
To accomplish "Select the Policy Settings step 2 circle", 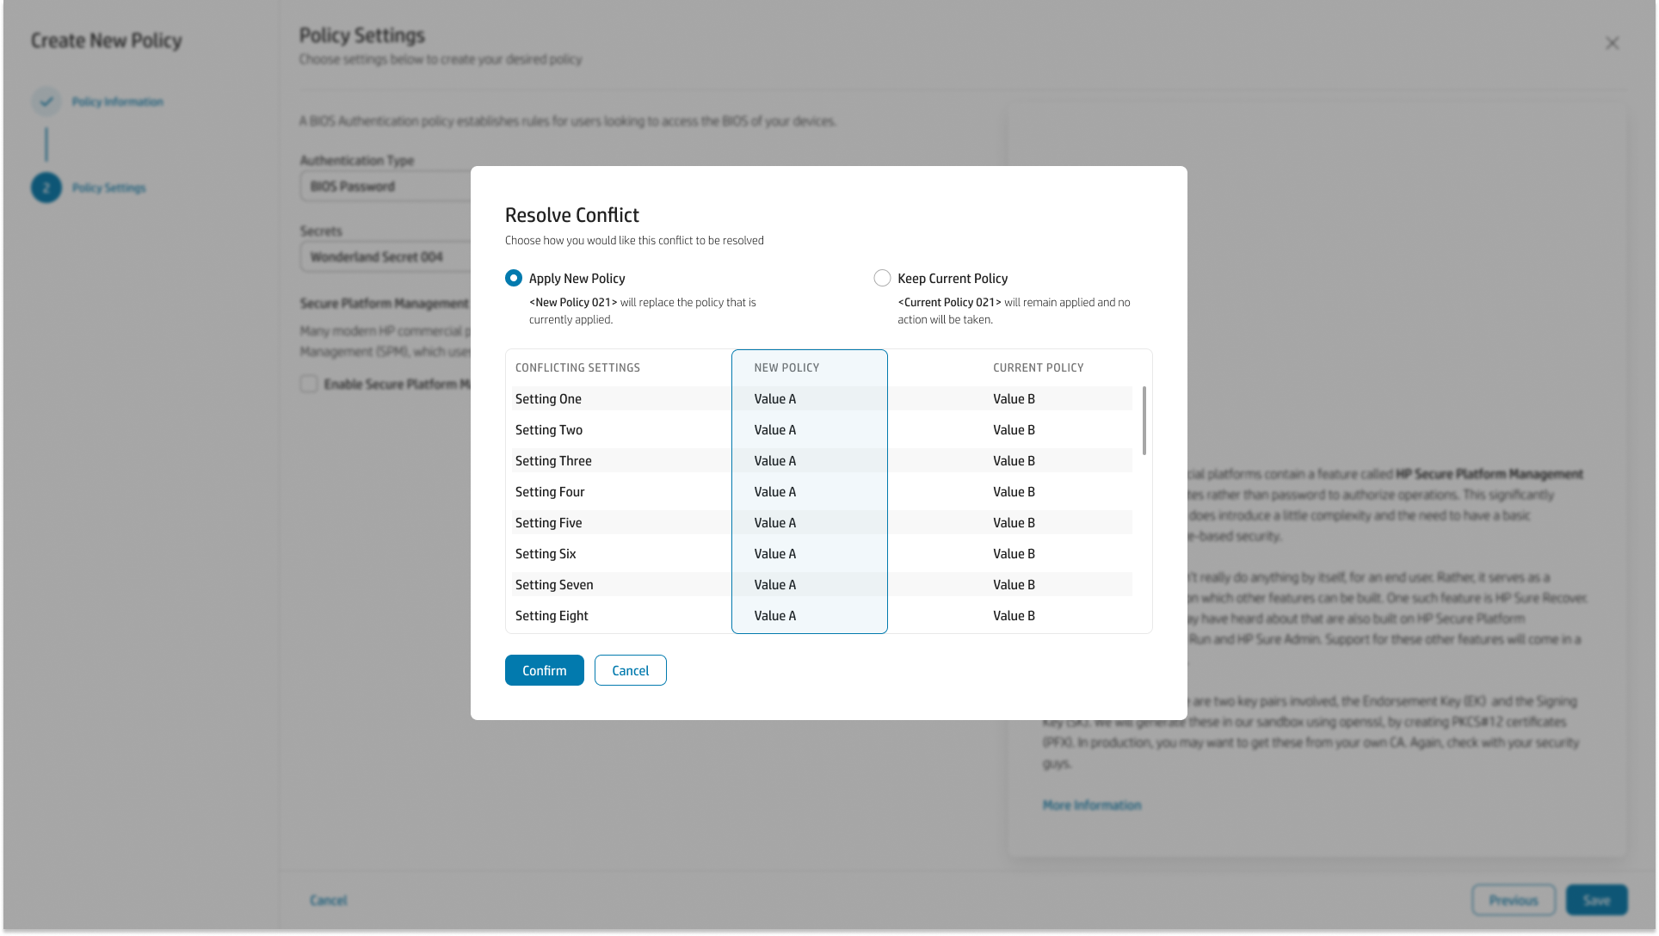I will 46,188.
